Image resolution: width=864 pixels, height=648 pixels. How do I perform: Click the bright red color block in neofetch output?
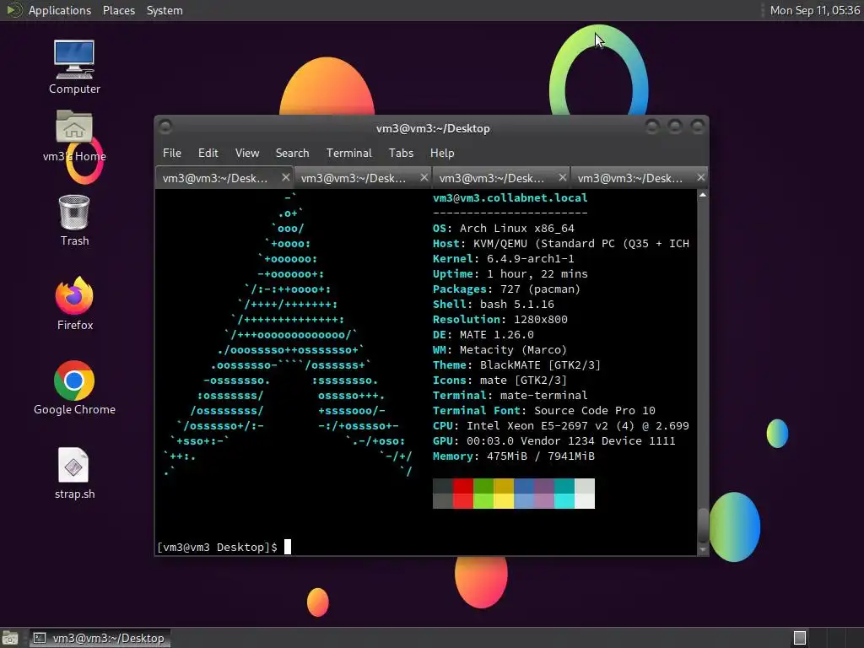463,501
